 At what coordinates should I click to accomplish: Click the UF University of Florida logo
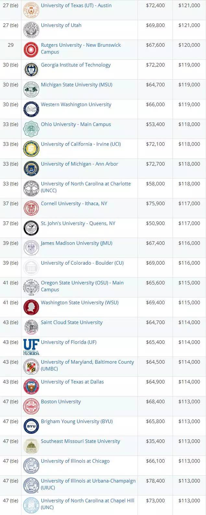pos(31,347)
